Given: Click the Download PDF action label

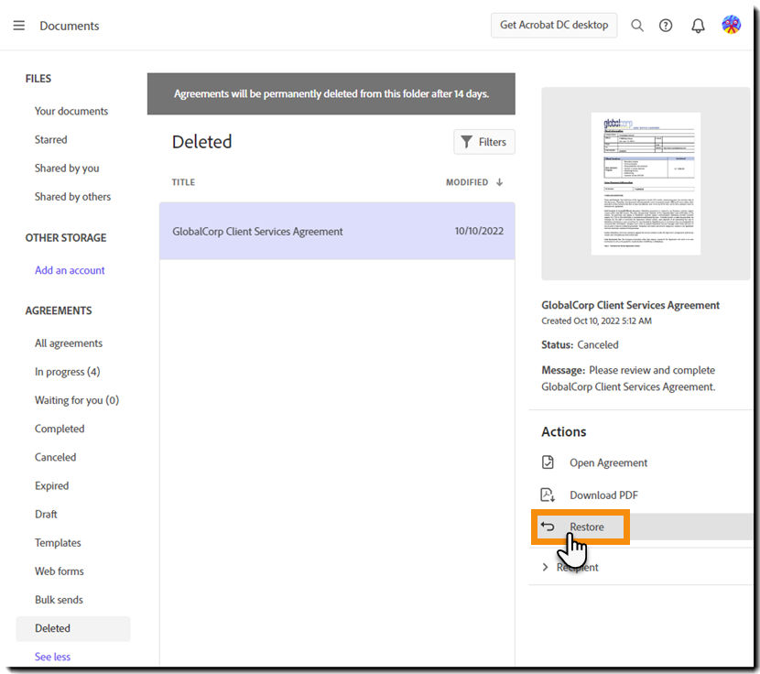Looking at the screenshot, I should (603, 495).
